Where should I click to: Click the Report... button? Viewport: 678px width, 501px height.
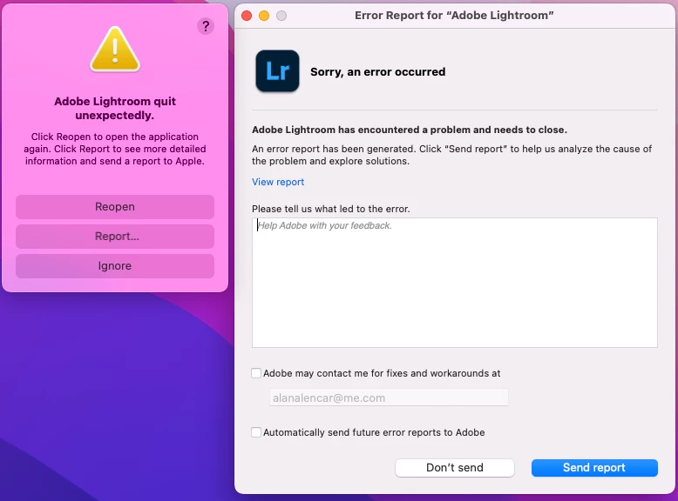tap(115, 237)
